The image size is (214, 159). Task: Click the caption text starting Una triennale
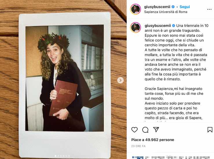176,52
